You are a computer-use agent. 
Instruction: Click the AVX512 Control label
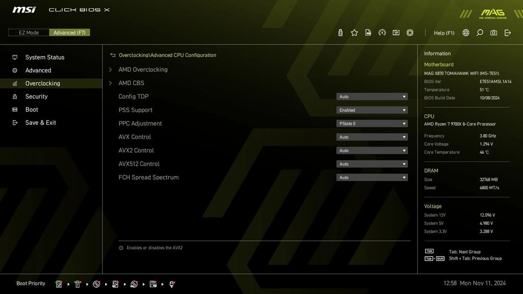(139, 164)
